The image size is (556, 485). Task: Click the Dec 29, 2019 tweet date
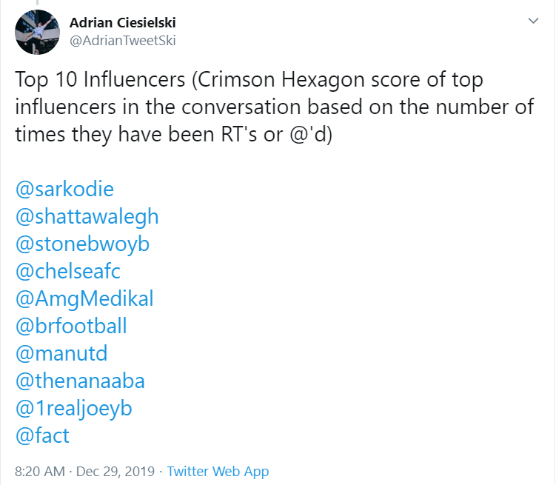point(115,471)
